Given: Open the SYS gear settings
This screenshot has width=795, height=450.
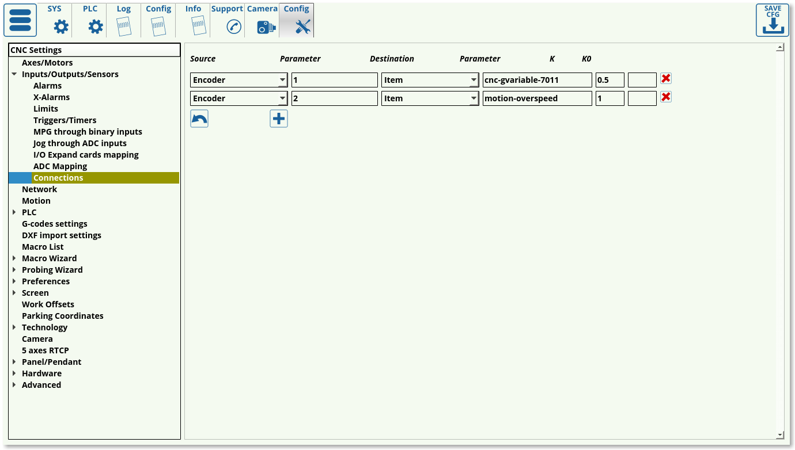Looking at the screenshot, I should pyautogui.click(x=60, y=26).
